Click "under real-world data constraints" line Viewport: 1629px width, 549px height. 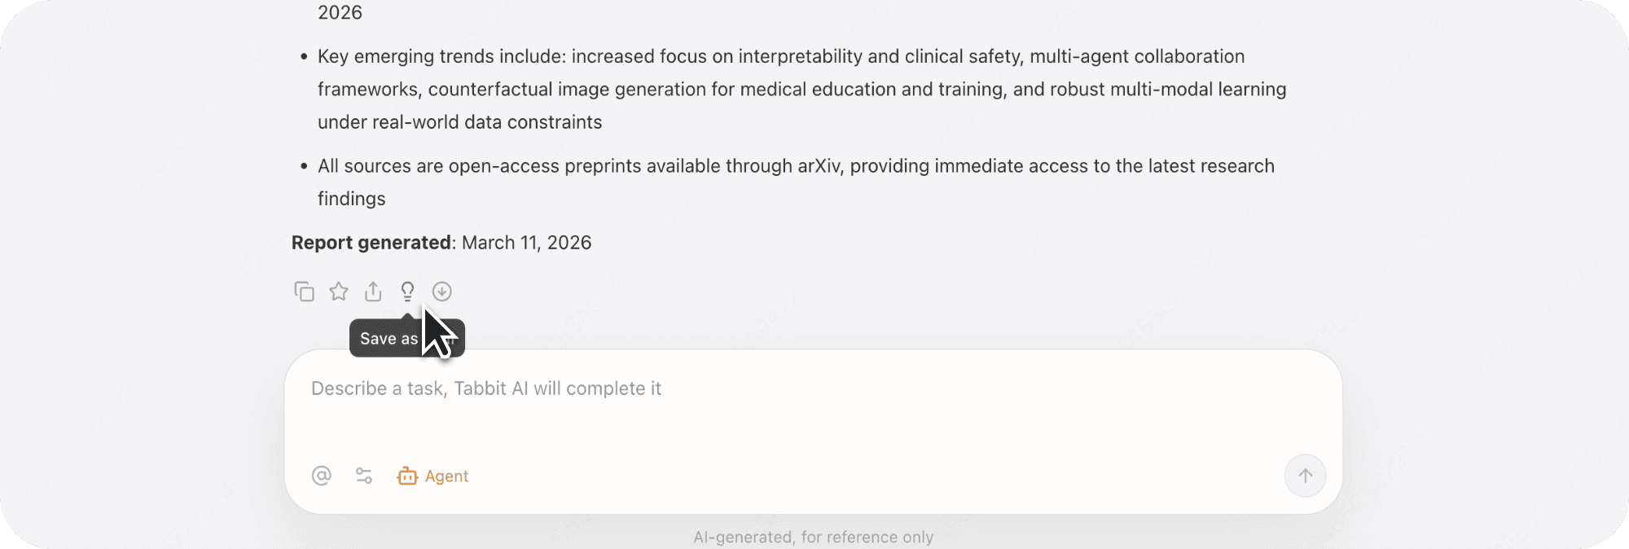(x=459, y=122)
